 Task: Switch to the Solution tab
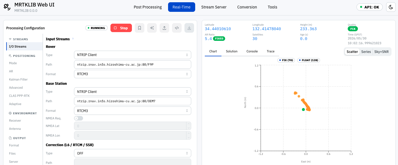tap(232, 51)
